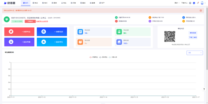Click the candidate count value 90
This screenshot has height=104, width=208.
(x=125, y=33)
